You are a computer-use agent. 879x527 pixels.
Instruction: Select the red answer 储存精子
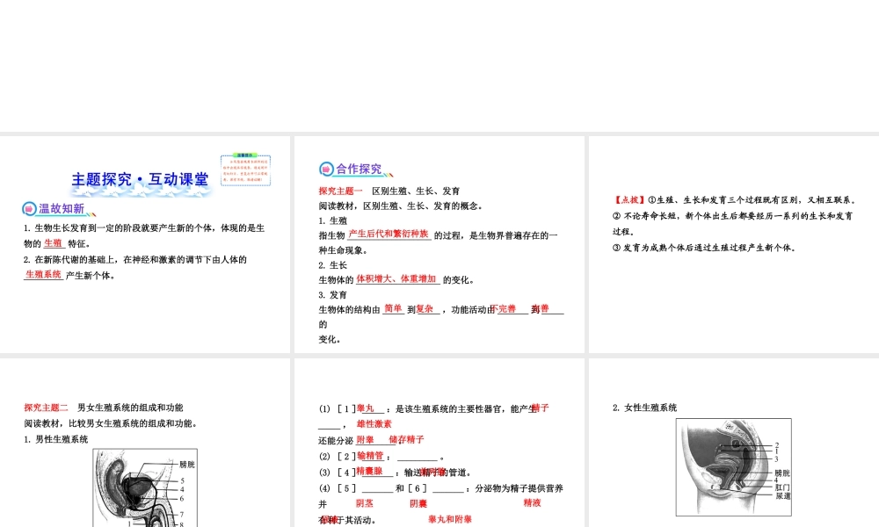(x=406, y=440)
